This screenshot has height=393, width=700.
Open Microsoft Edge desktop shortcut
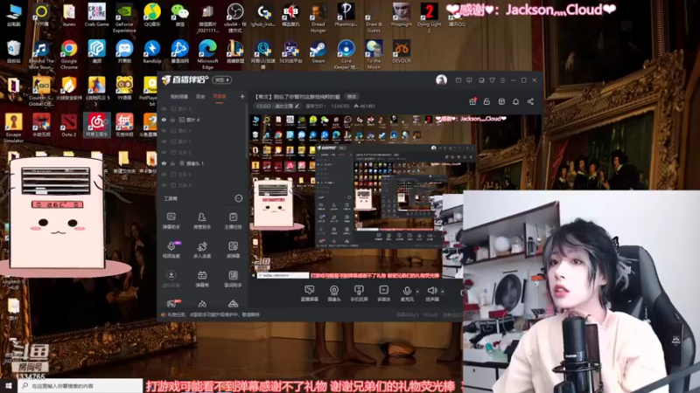[207, 55]
